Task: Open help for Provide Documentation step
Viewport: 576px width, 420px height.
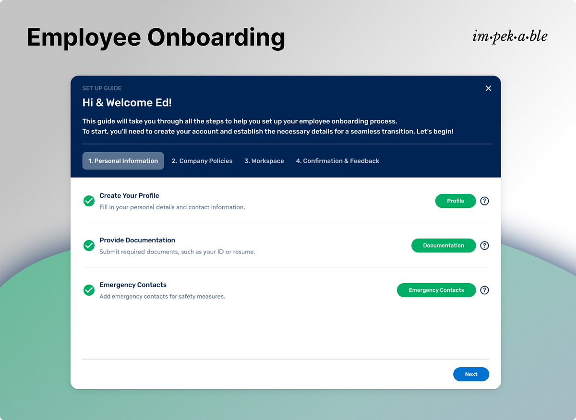Action: (x=484, y=245)
